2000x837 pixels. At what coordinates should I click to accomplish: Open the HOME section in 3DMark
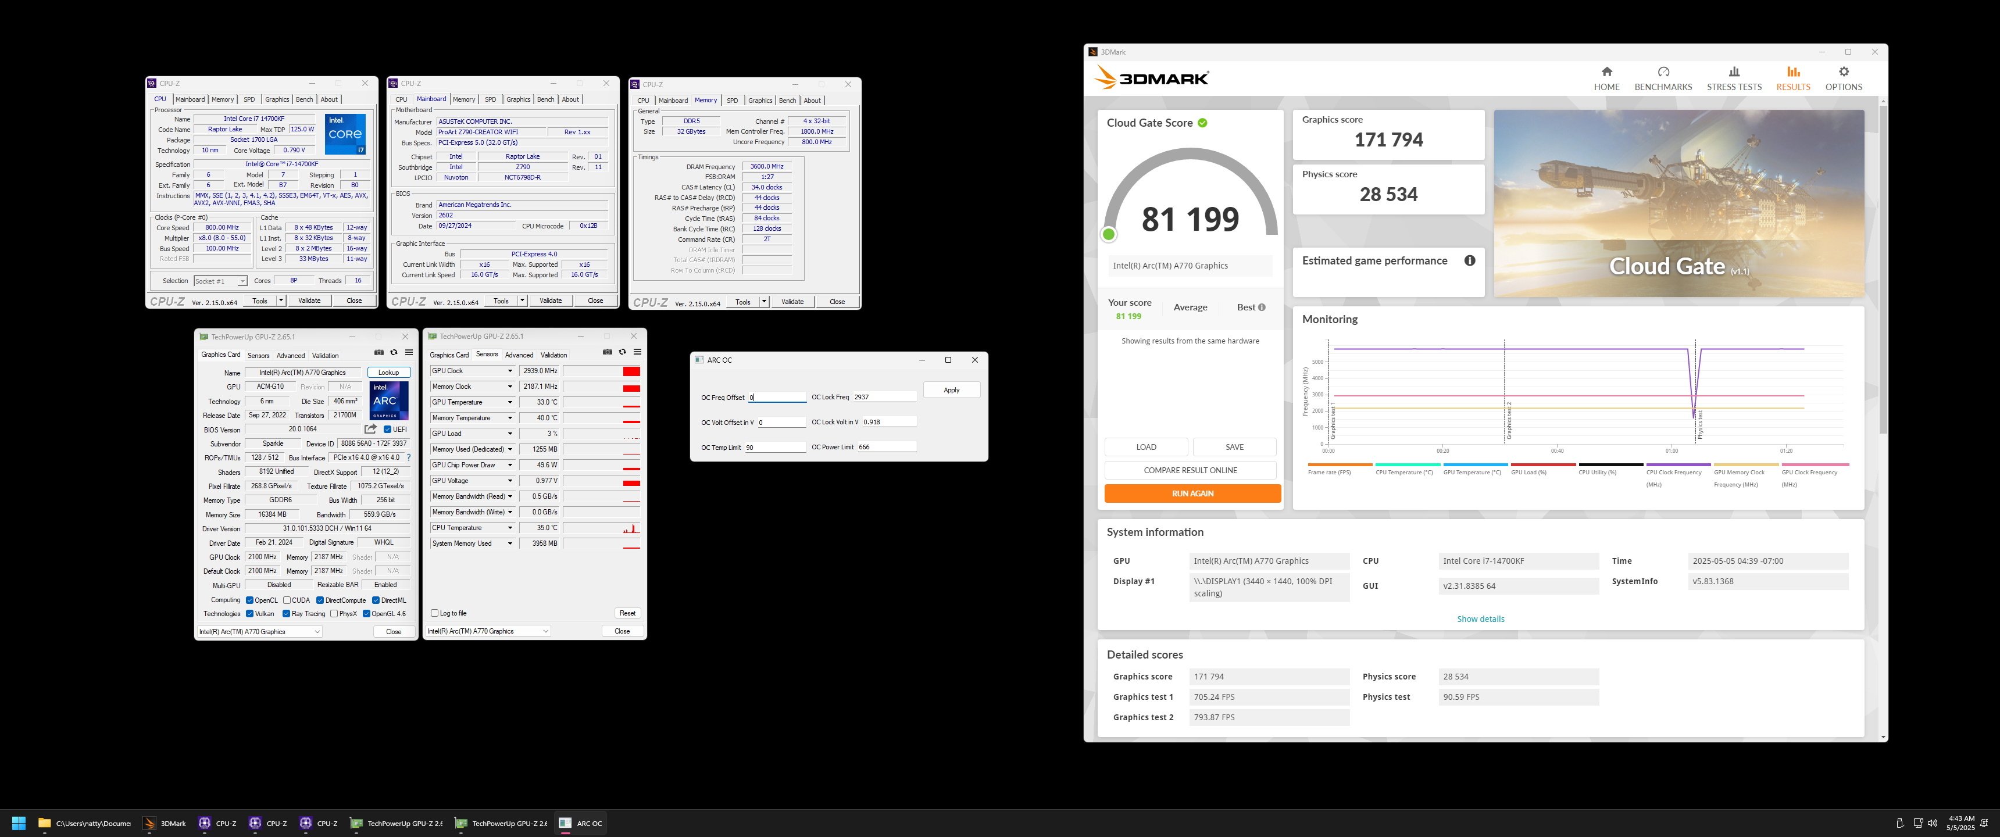click(x=1606, y=78)
